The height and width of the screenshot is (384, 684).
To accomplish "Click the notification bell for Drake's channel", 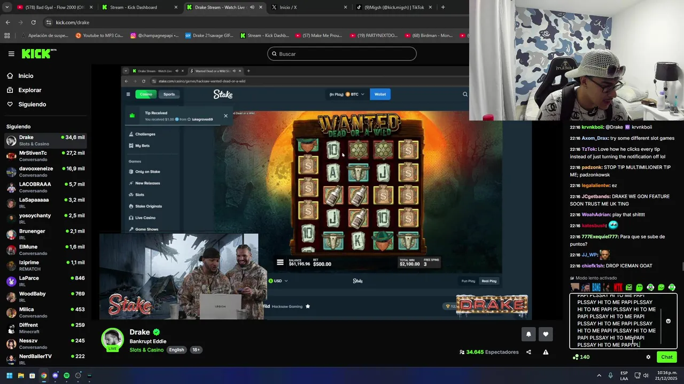I will (x=528, y=334).
